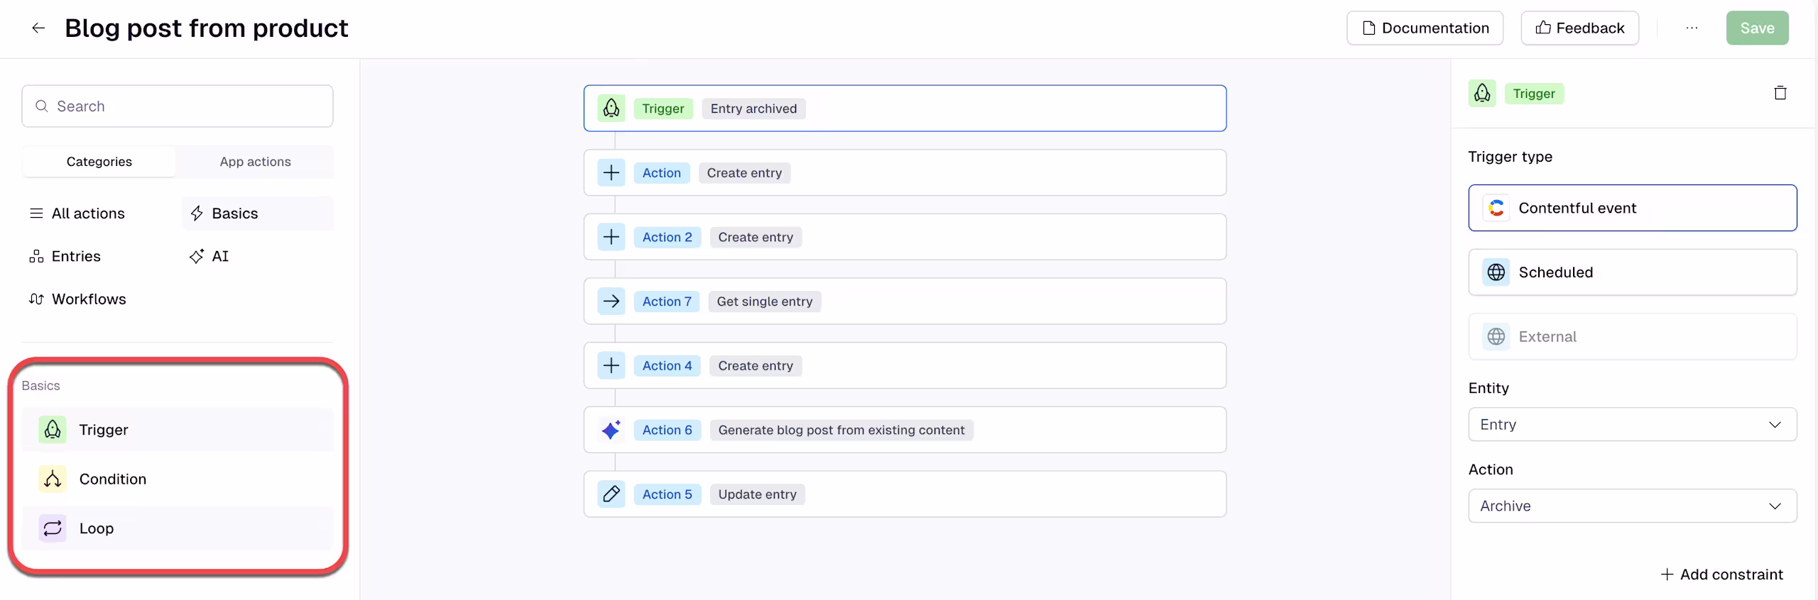Click the green Trigger tag in right panel
This screenshot has width=1818, height=600.
pos(1534,94)
